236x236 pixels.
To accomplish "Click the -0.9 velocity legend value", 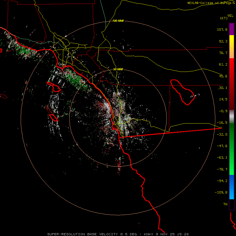I will pos(223,111).
